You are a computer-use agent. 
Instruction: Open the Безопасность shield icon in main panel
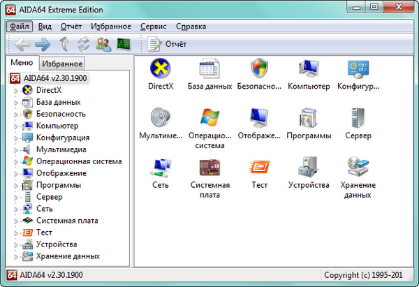pos(259,70)
